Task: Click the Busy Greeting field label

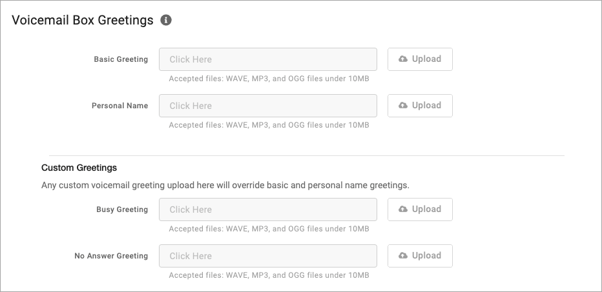Action: coord(122,209)
